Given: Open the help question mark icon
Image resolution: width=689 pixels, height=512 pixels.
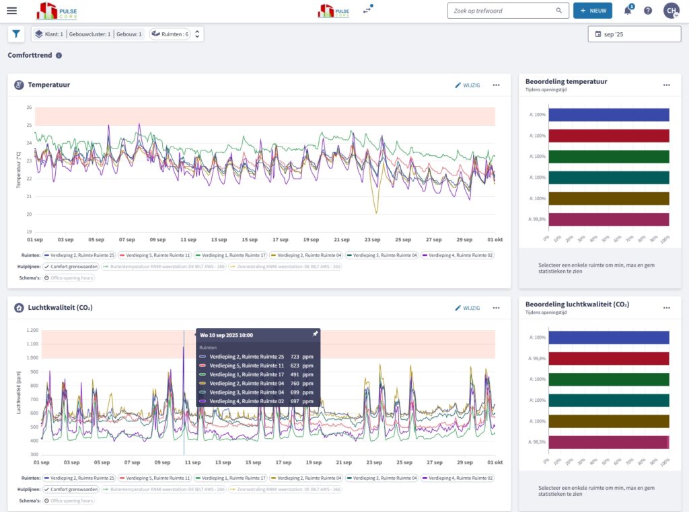Looking at the screenshot, I should tap(648, 11).
